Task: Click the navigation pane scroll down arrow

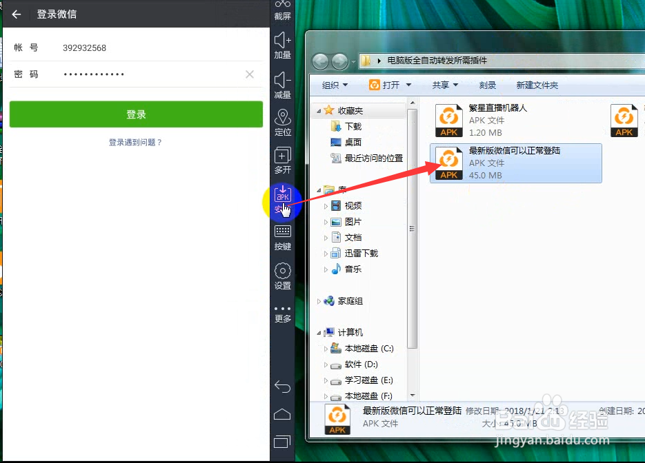Action: tap(413, 395)
